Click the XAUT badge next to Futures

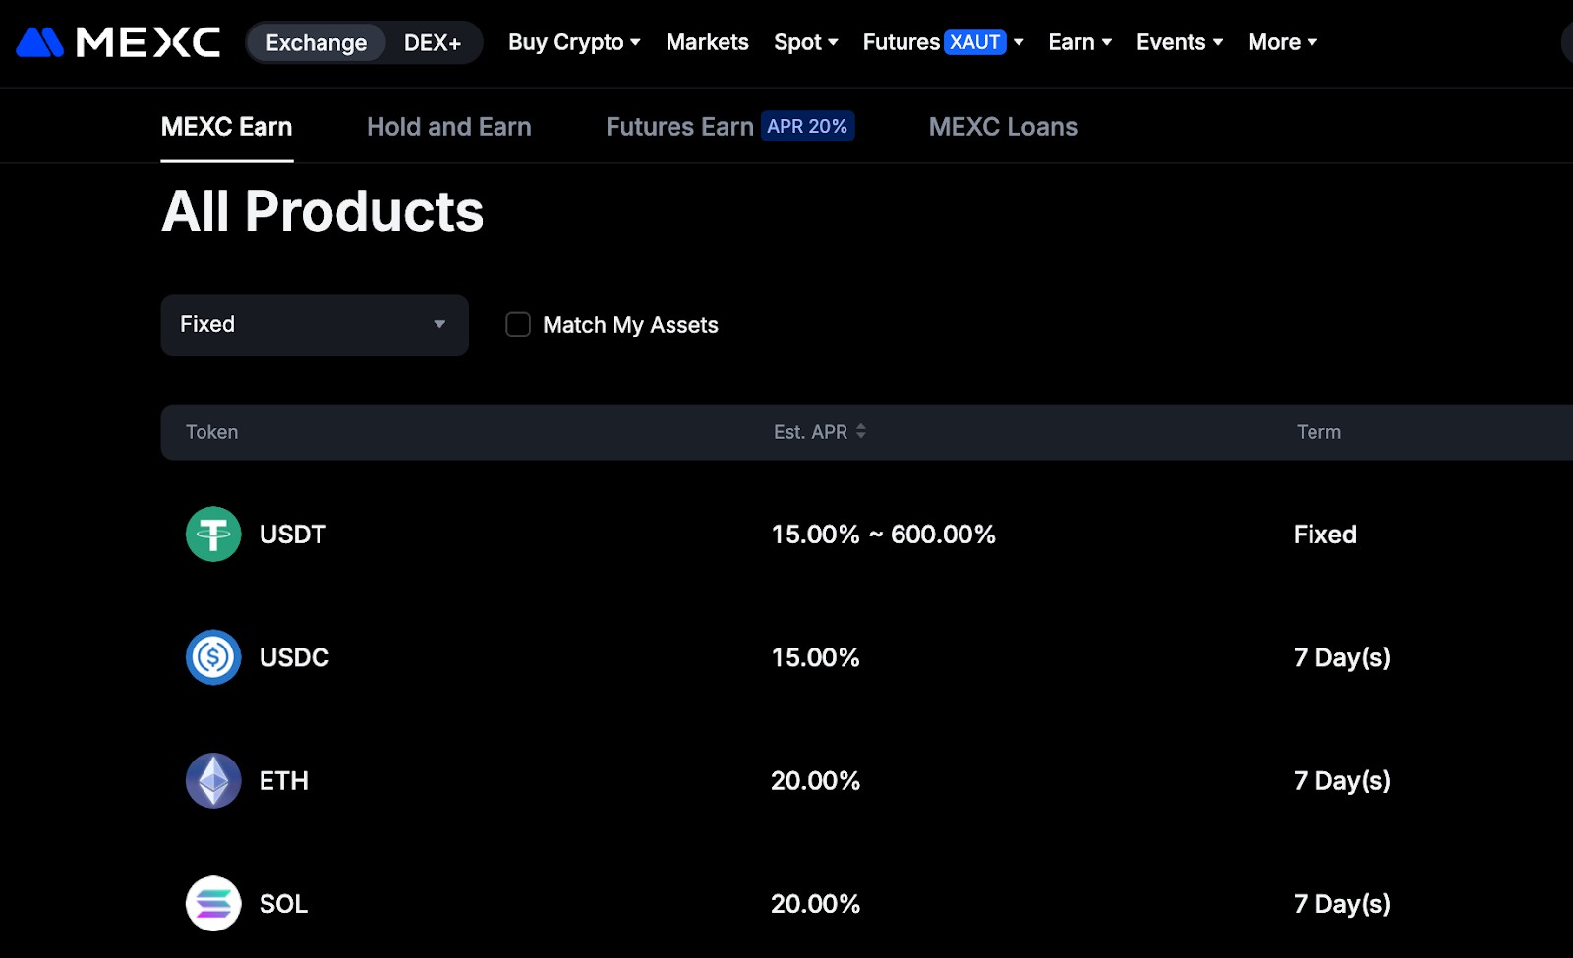click(975, 42)
